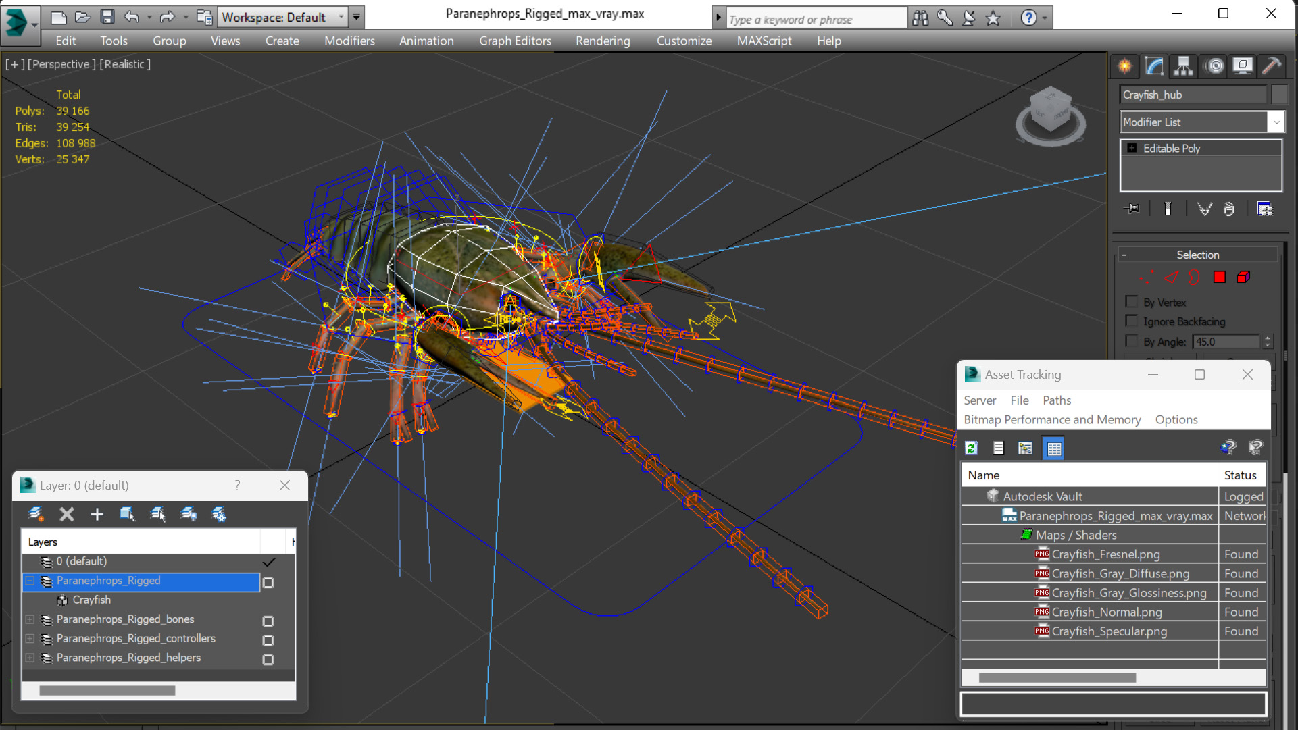Open Paths menu in Asset Tracking
This screenshot has height=730, width=1298.
click(1057, 400)
